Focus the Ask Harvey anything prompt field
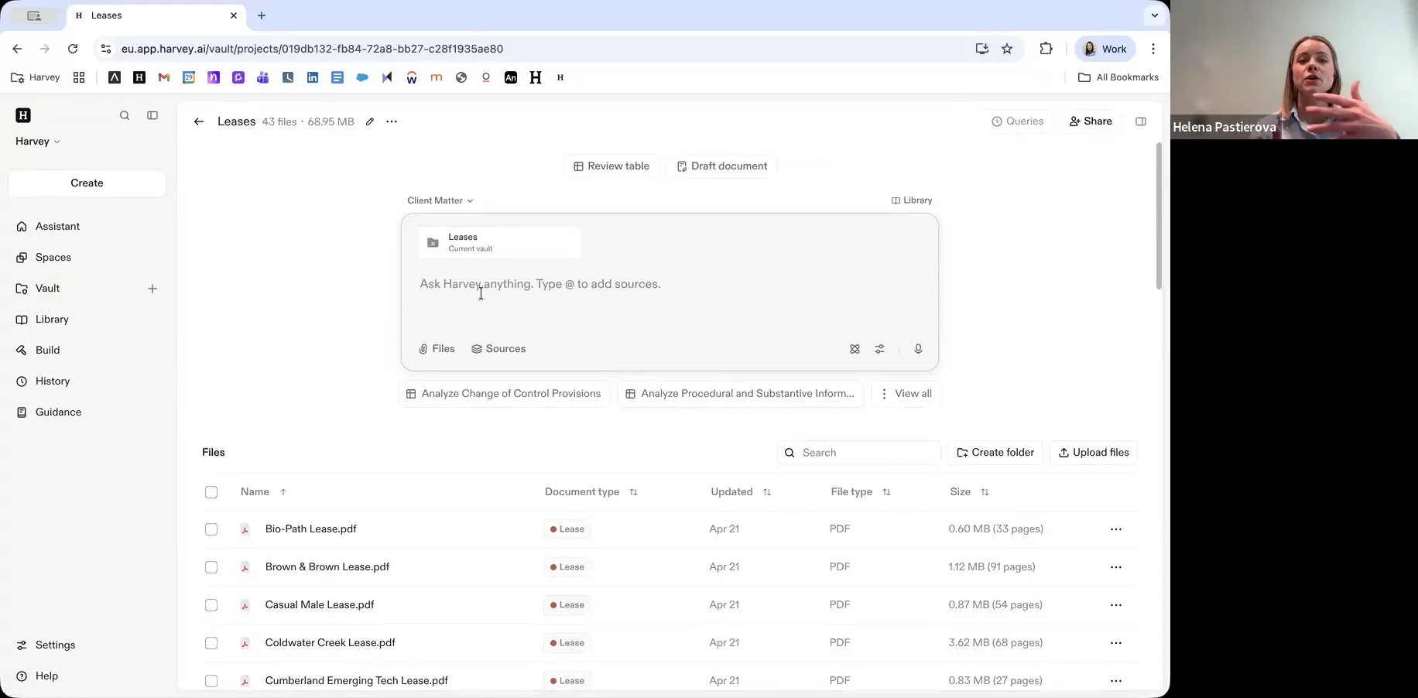This screenshot has width=1418, height=698. point(670,285)
